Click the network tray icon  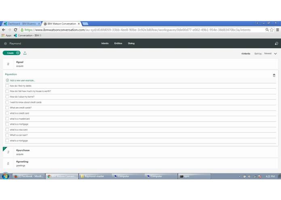click(254, 177)
